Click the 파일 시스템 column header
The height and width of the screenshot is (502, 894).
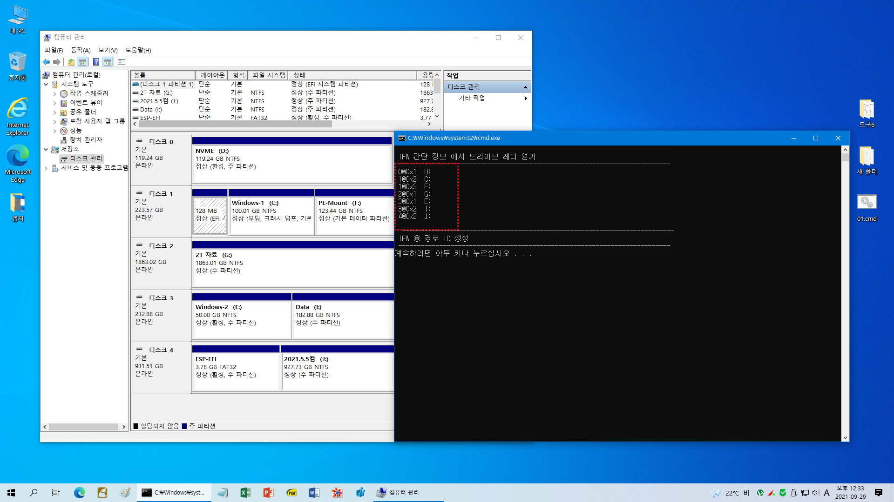[268, 75]
